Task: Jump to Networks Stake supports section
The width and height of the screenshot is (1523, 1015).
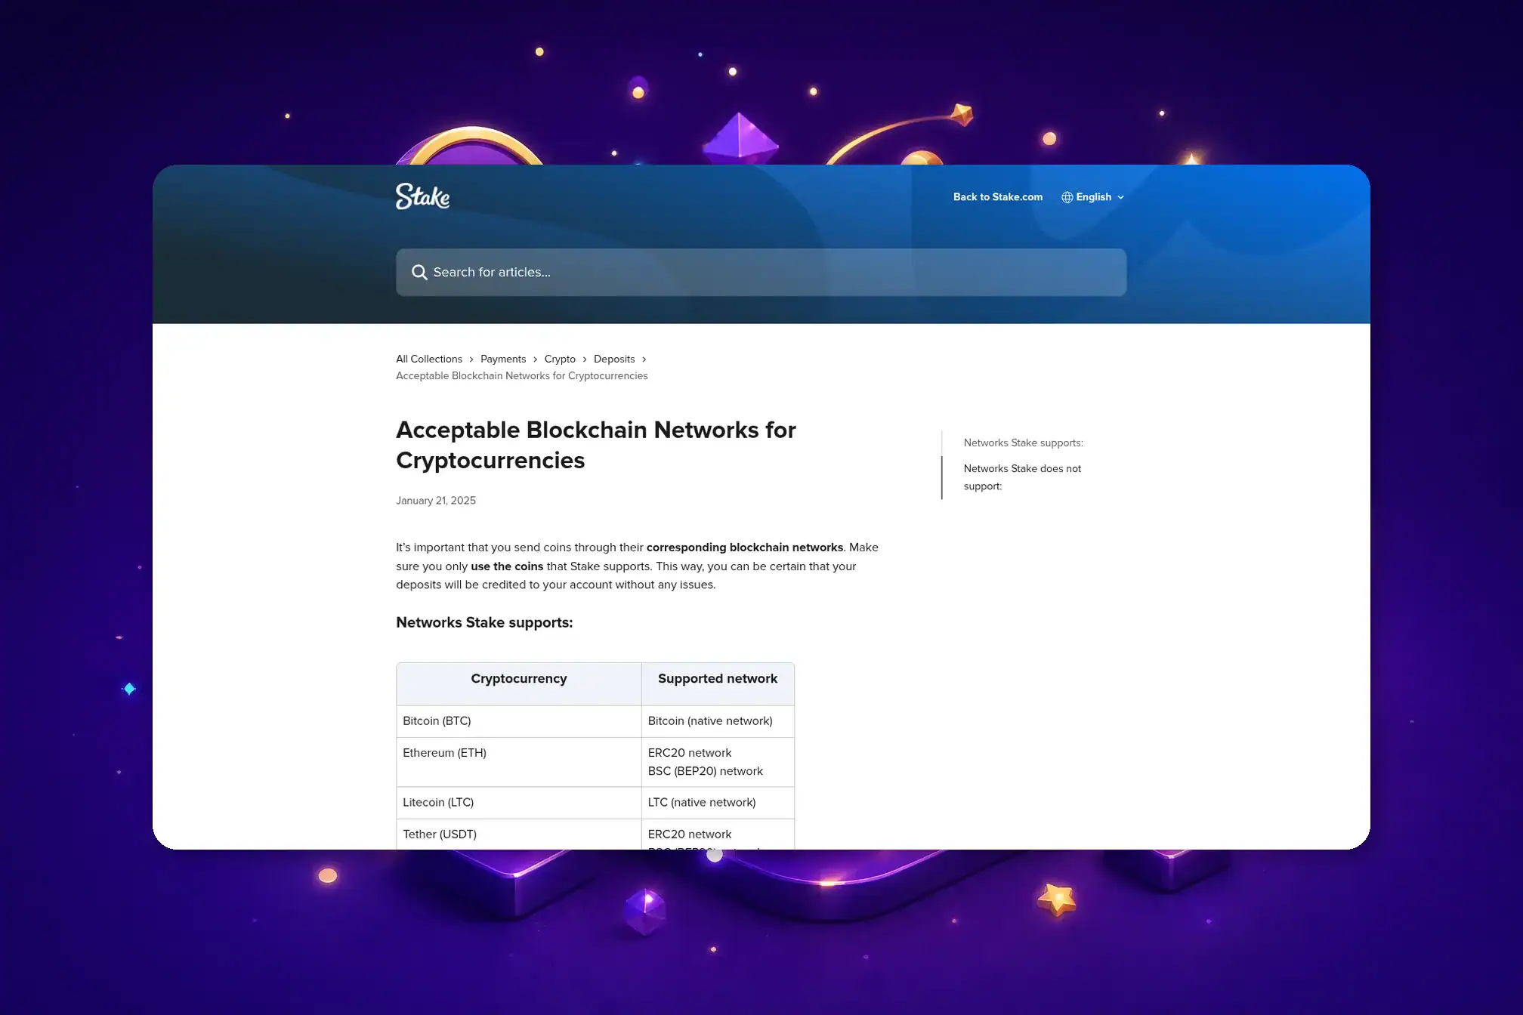Action: click(1023, 443)
